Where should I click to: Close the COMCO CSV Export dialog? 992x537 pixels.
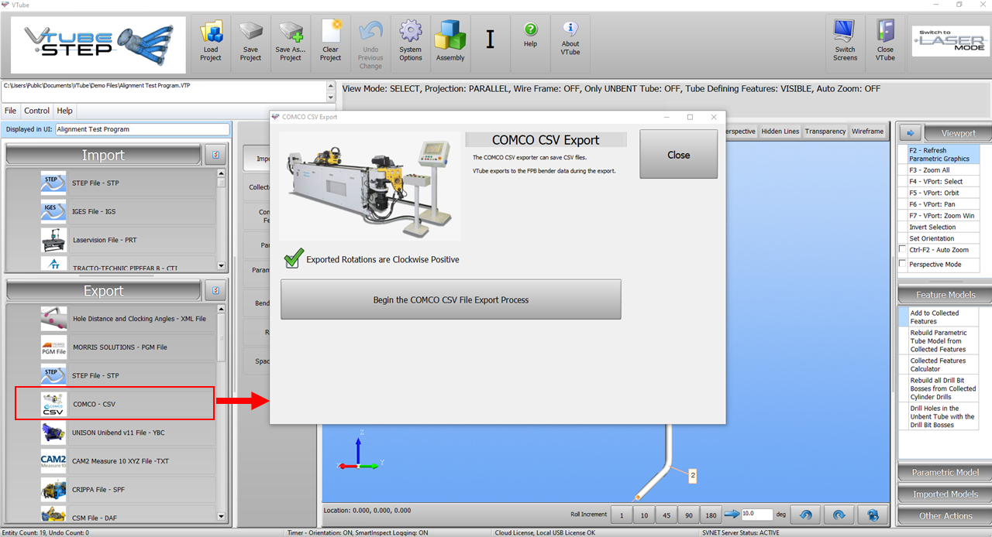pos(678,155)
